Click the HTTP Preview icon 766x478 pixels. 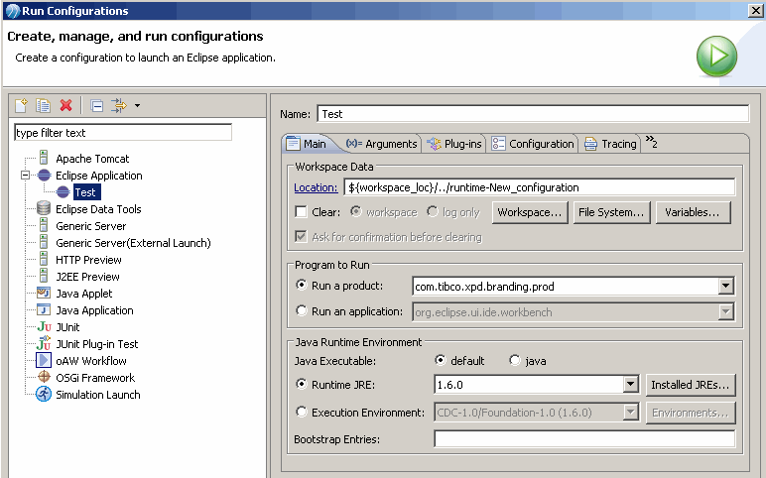(44, 259)
